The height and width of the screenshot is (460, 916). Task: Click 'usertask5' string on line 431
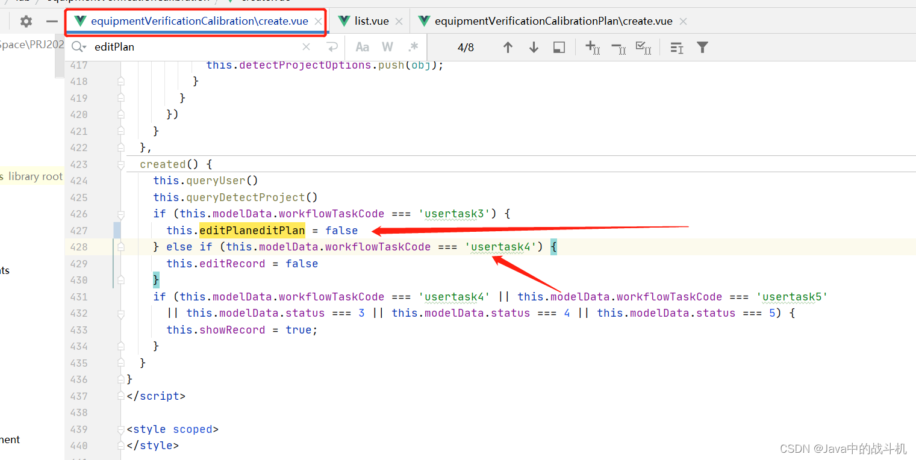792,297
